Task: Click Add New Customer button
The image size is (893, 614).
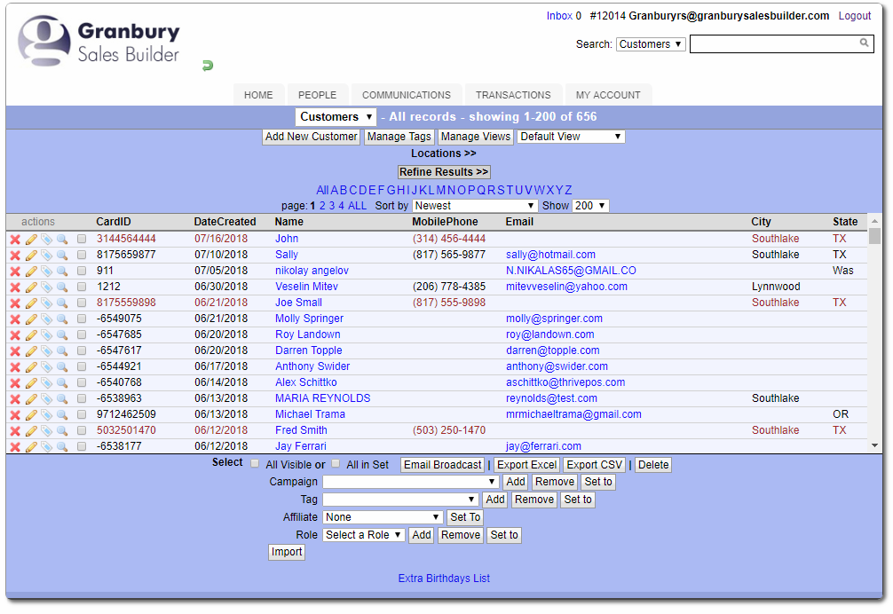Action: click(x=311, y=137)
